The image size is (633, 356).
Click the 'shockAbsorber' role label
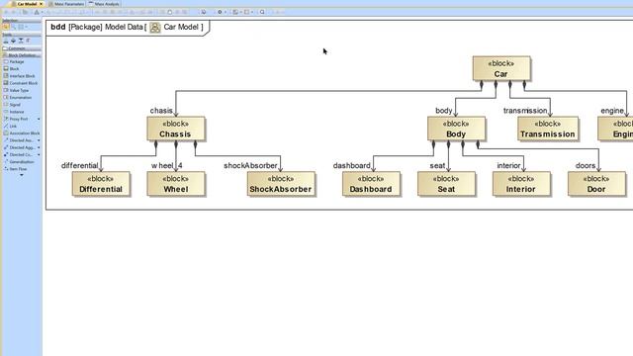(x=250, y=165)
